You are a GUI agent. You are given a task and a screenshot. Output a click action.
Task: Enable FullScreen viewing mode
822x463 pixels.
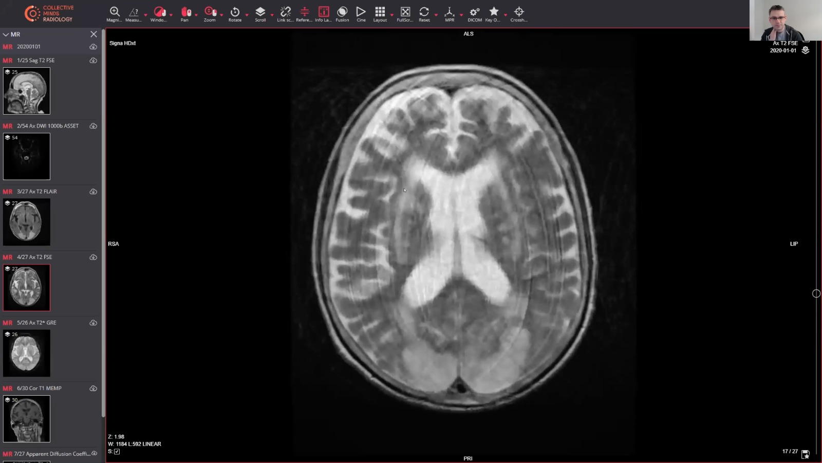[404, 12]
